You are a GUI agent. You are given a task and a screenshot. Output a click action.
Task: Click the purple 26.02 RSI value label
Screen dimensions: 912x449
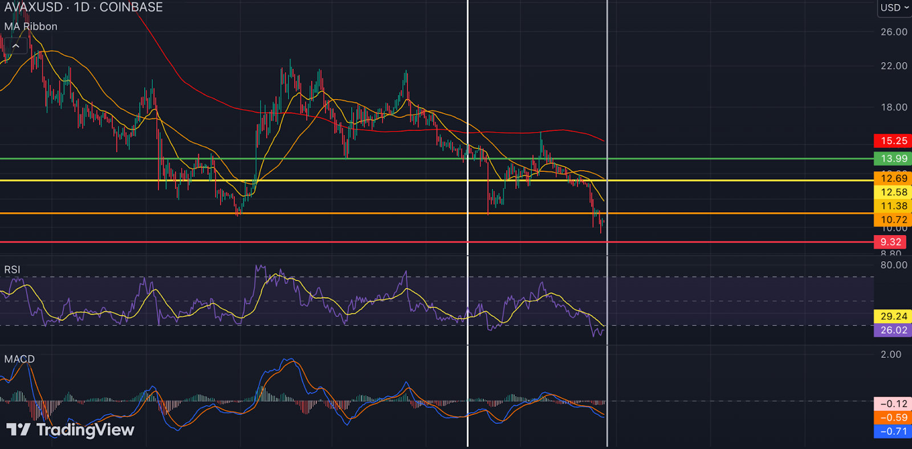click(x=893, y=330)
